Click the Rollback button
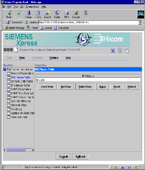The image size is (145, 170). [x=81, y=157]
